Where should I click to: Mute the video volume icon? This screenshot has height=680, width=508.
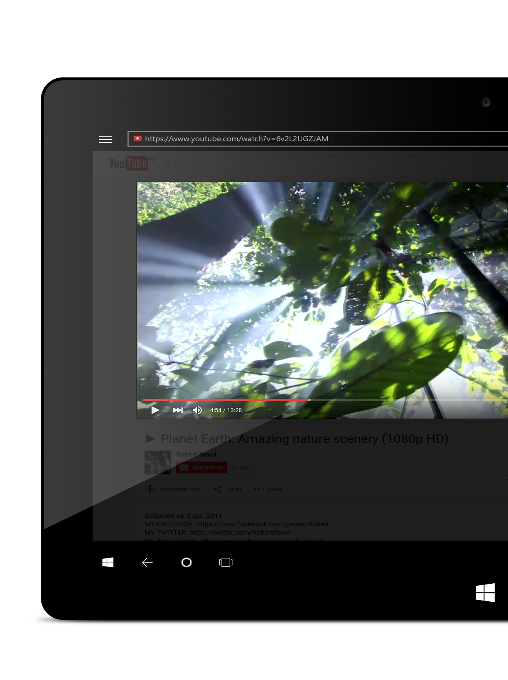(x=197, y=410)
